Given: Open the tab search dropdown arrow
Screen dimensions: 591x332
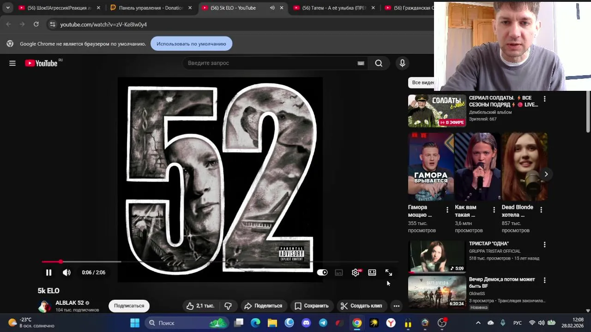Looking at the screenshot, I should pyautogui.click(x=7, y=8).
